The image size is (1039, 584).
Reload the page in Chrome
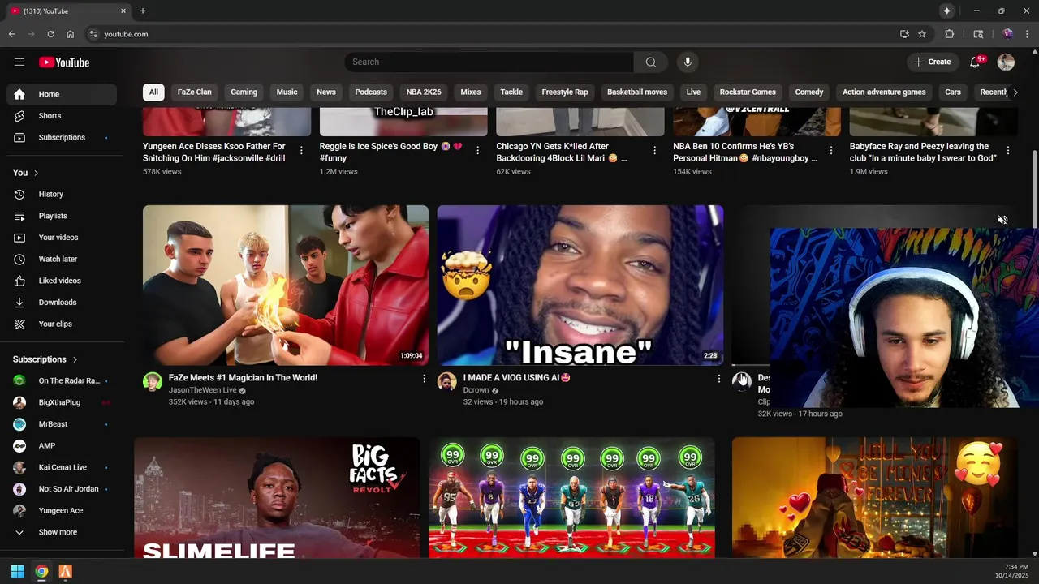coord(50,34)
